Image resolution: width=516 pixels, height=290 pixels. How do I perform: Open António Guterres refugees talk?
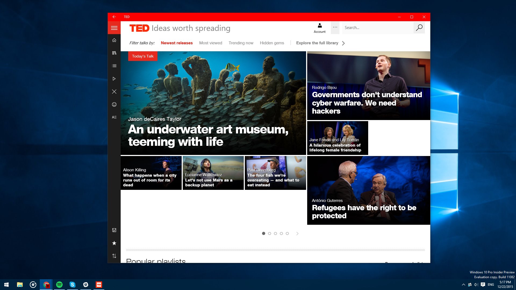369,190
